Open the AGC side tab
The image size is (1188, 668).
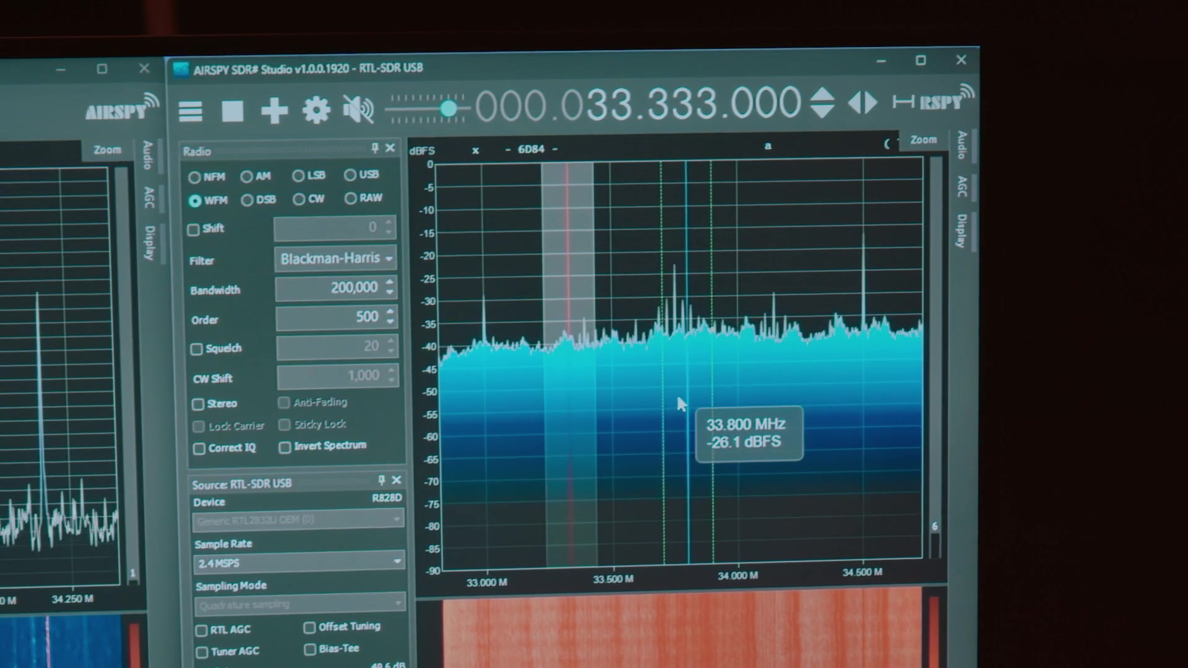pyautogui.click(x=962, y=187)
